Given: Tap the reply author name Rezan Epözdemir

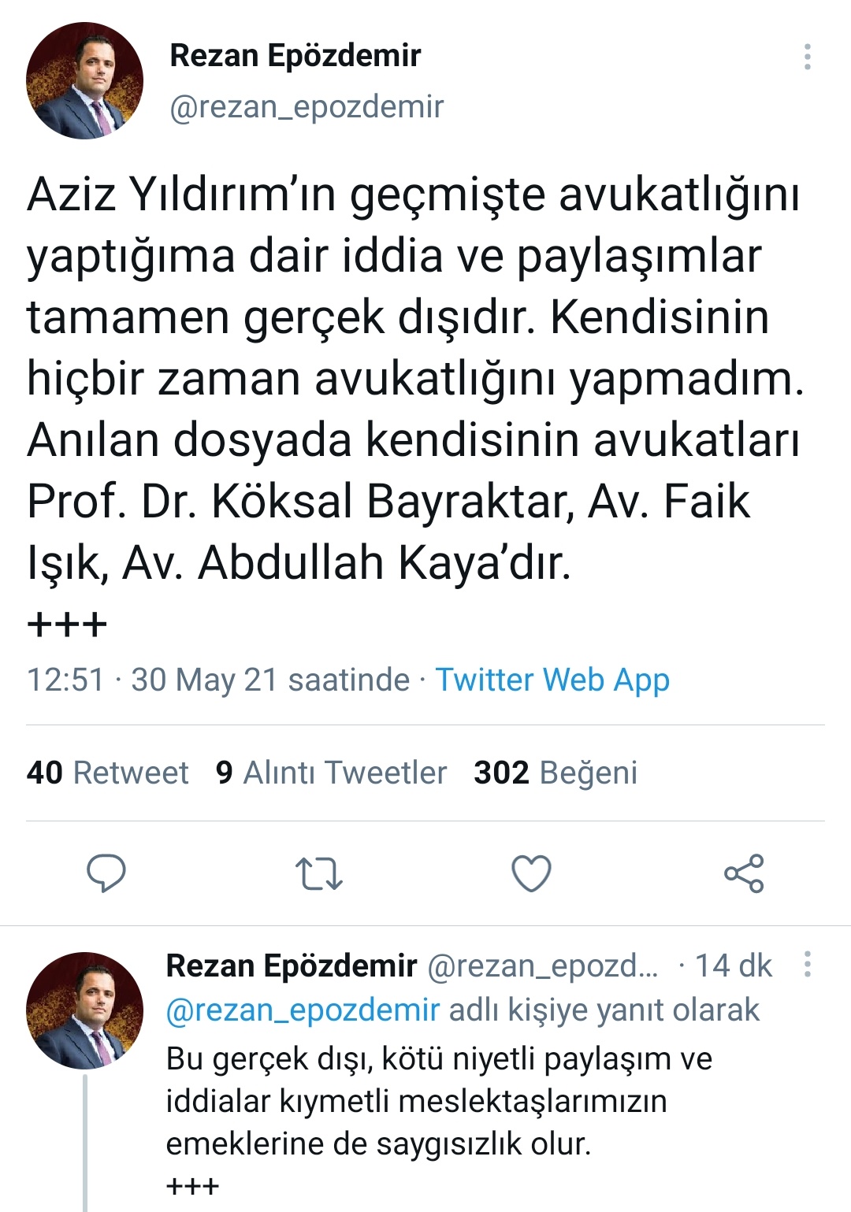Looking at the screenshot, I should (x=292, y=966).
